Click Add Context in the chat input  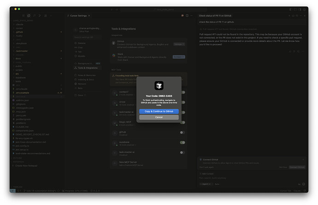pyautogui.click(x=206, y=174)
